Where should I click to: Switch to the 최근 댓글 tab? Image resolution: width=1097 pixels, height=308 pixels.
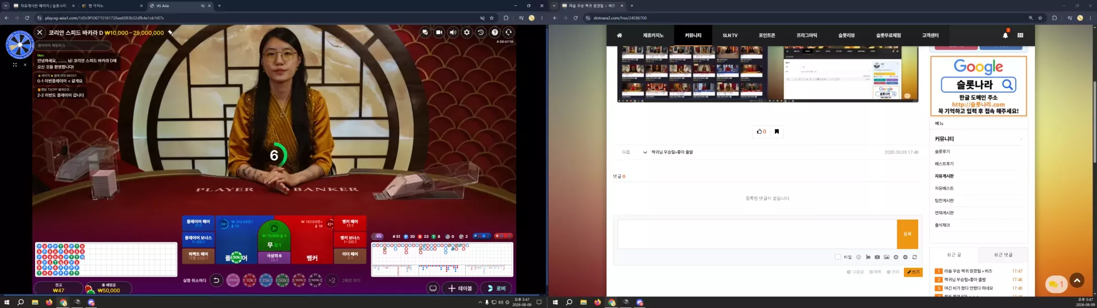[1003, 255]
